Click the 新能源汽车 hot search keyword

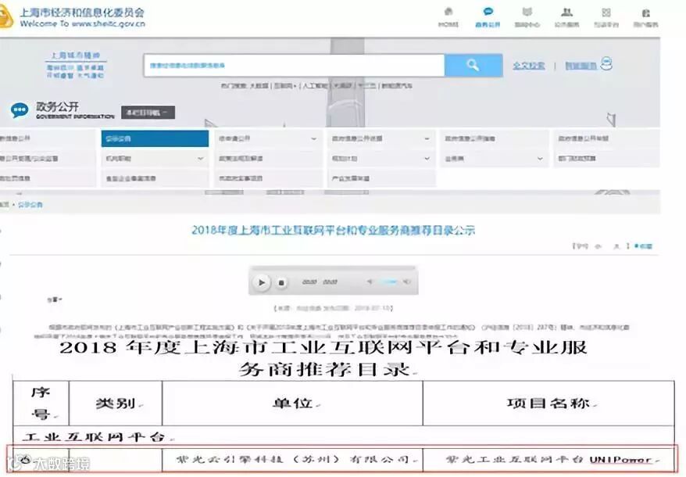(x=397, y=86)
